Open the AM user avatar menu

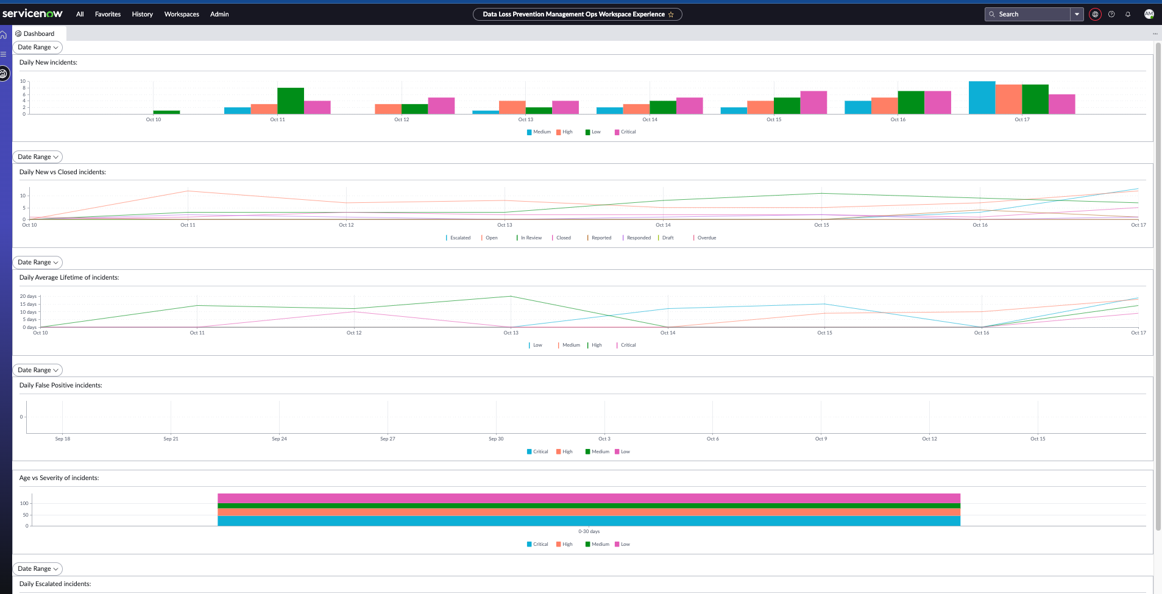coord(1149,14)
